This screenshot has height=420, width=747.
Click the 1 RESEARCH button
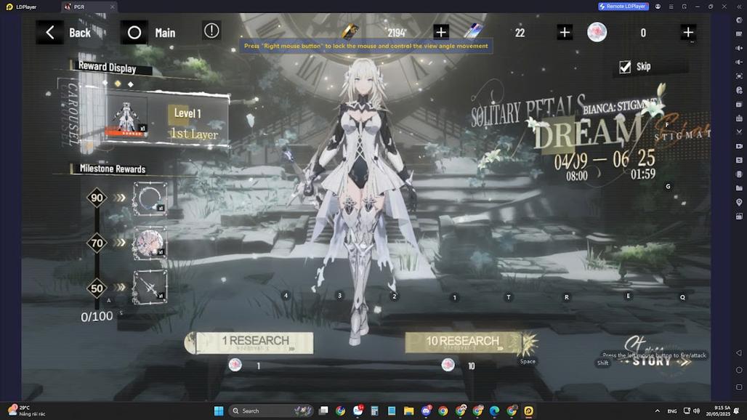pyautogui.click(x=249, y=343)
